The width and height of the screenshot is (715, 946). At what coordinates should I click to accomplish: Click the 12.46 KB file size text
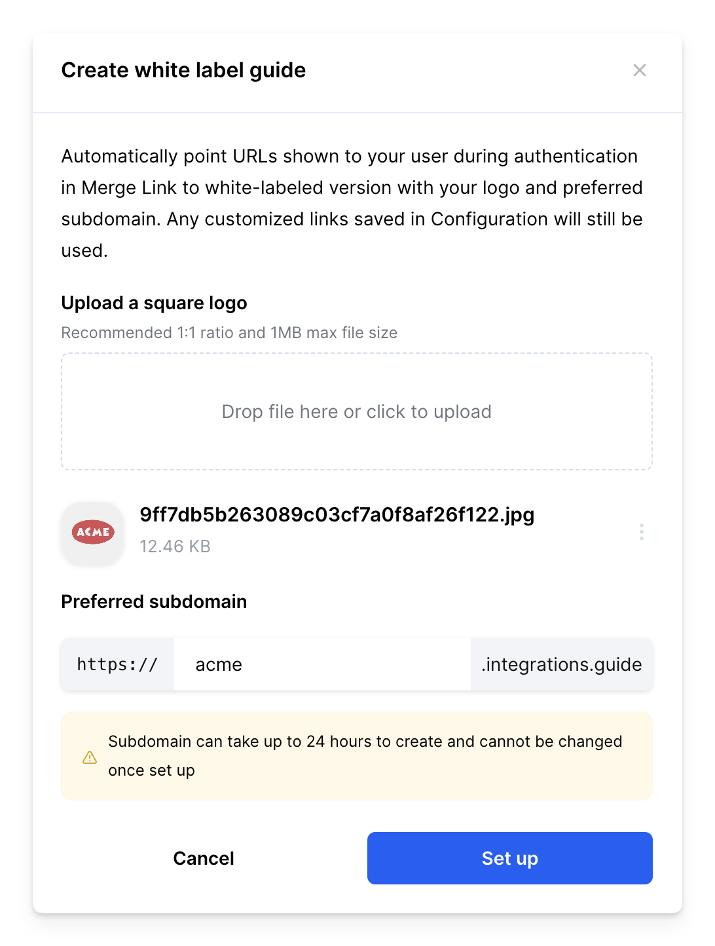pyautogui.click(x=175, y=546)
